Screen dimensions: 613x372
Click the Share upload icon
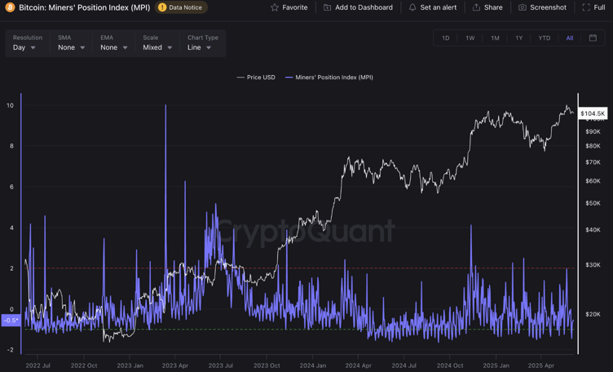point(476,7)
